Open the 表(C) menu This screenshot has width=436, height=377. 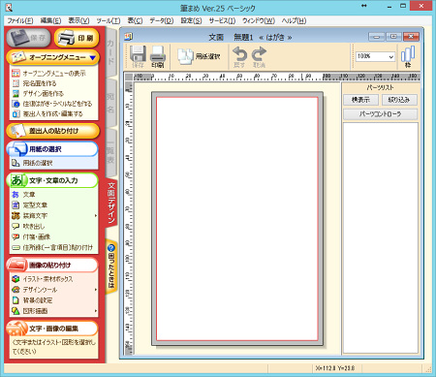pos(135,20)
